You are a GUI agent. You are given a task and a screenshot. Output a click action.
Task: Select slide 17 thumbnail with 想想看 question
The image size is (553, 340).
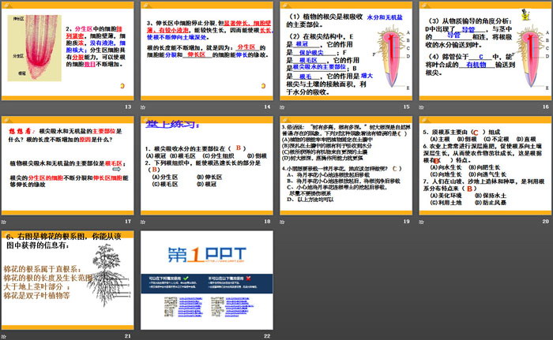(68, 166)
